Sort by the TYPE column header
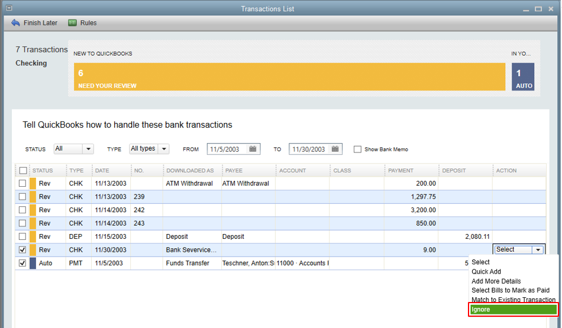The image size is (562, 328). [76, 170]
